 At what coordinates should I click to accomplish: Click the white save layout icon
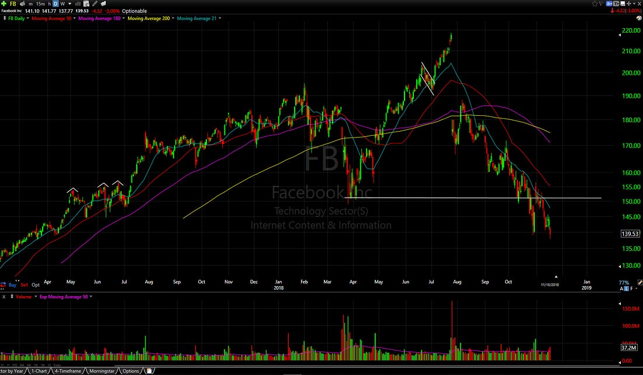[622, 4]
